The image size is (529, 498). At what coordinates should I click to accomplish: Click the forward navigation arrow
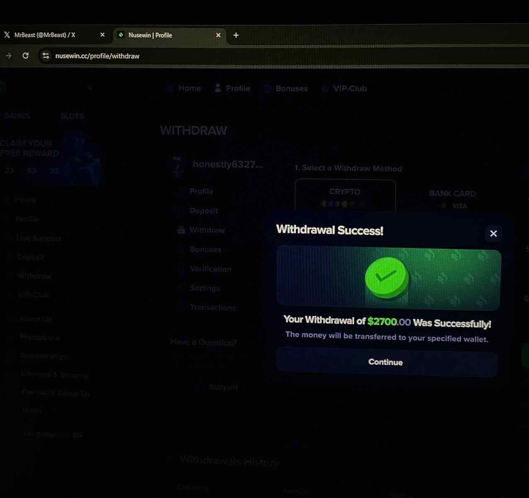tap(8, 56)
